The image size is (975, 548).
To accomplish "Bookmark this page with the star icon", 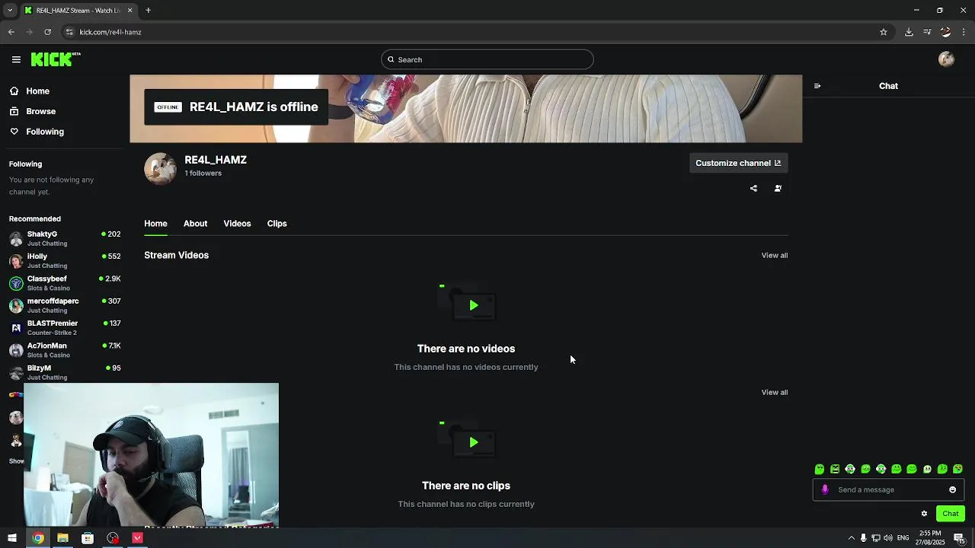I will pyautogui.click(x=884, y=32).
